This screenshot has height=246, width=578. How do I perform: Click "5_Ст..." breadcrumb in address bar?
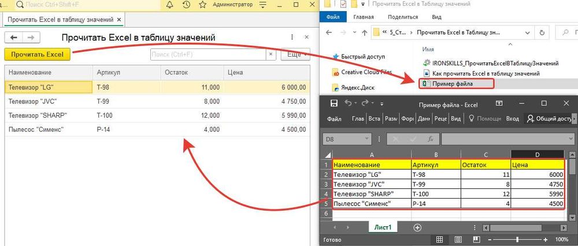(x=398, y=32)
